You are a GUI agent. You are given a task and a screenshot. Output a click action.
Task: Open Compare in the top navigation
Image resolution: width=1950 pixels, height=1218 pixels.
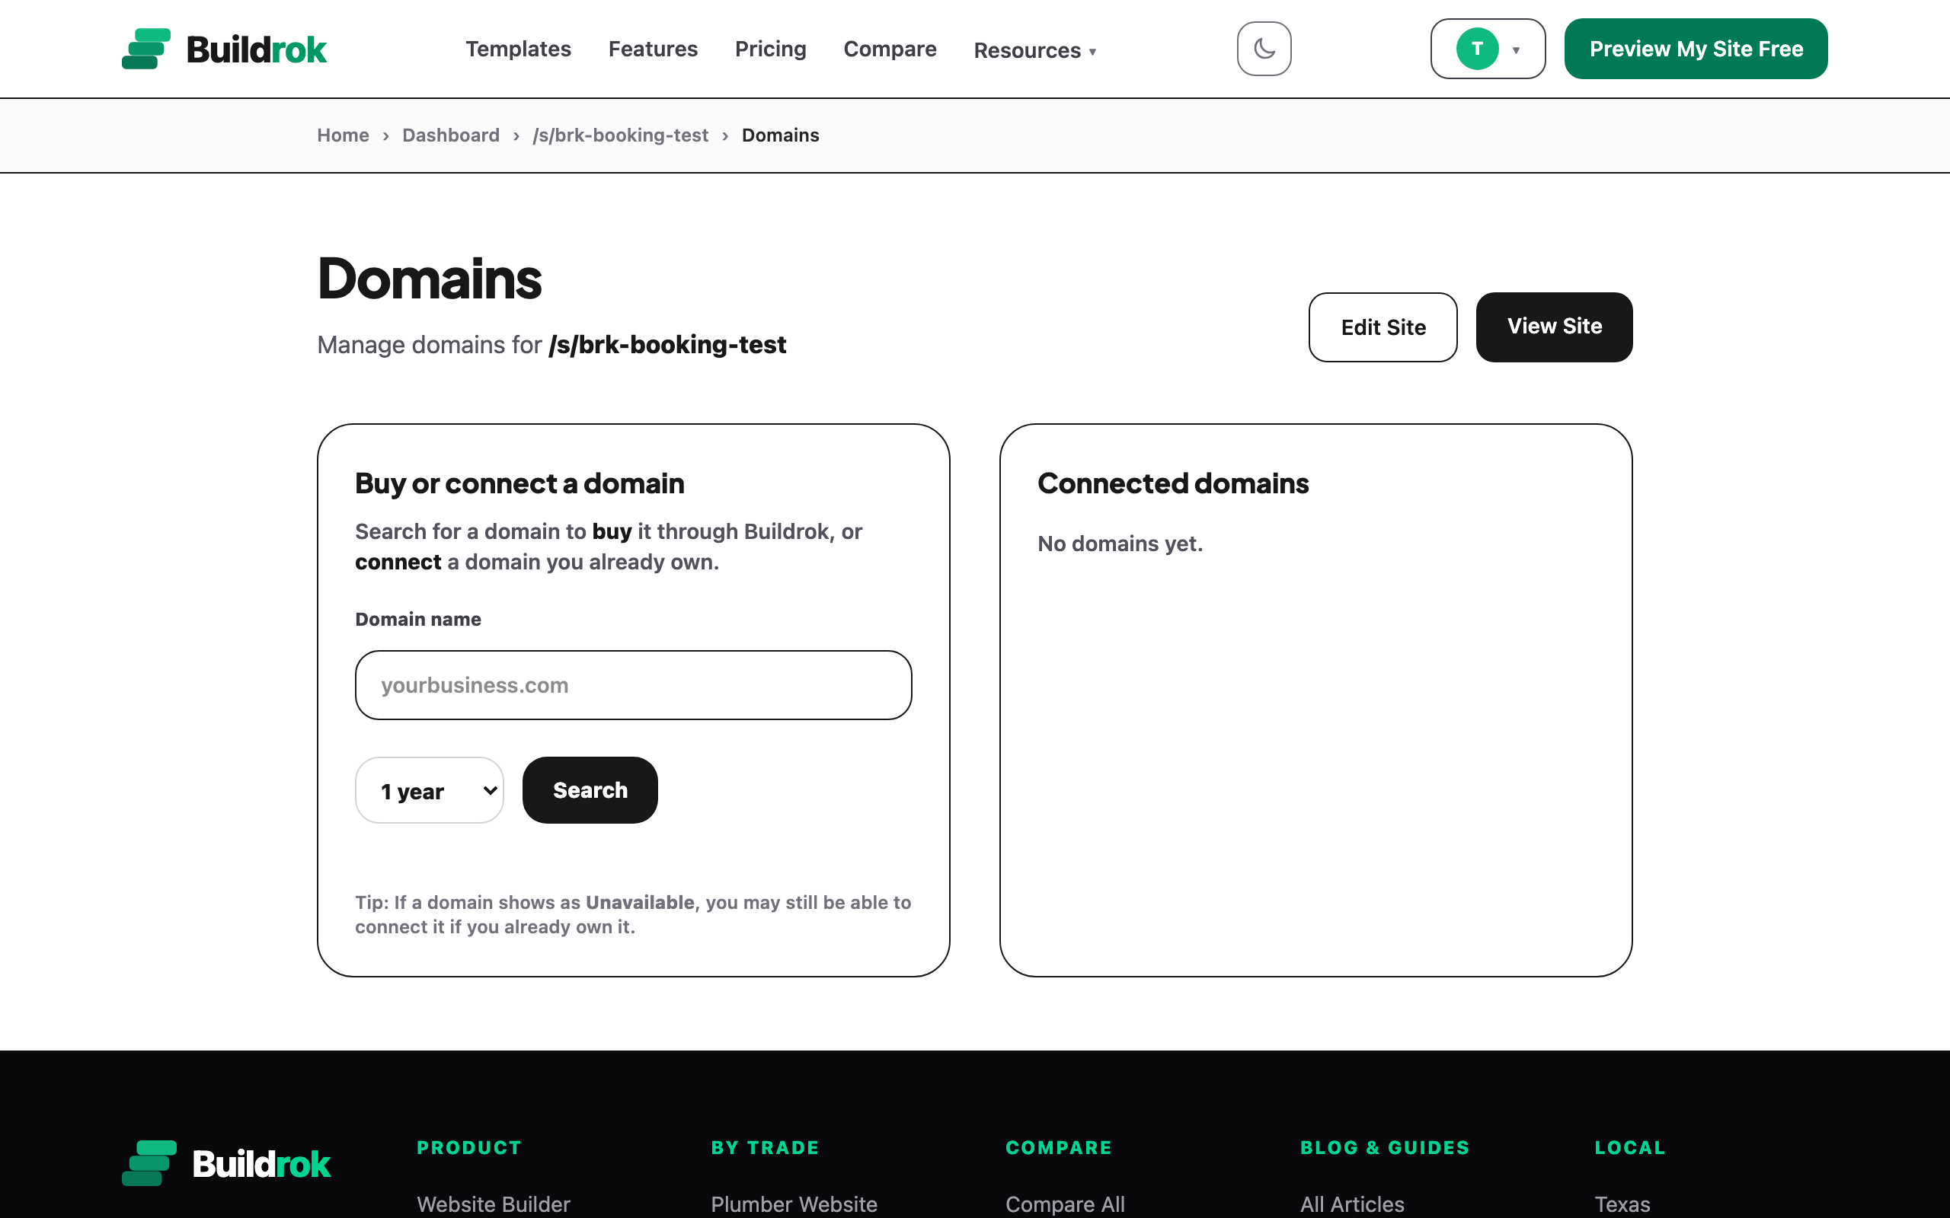(890, 49)
